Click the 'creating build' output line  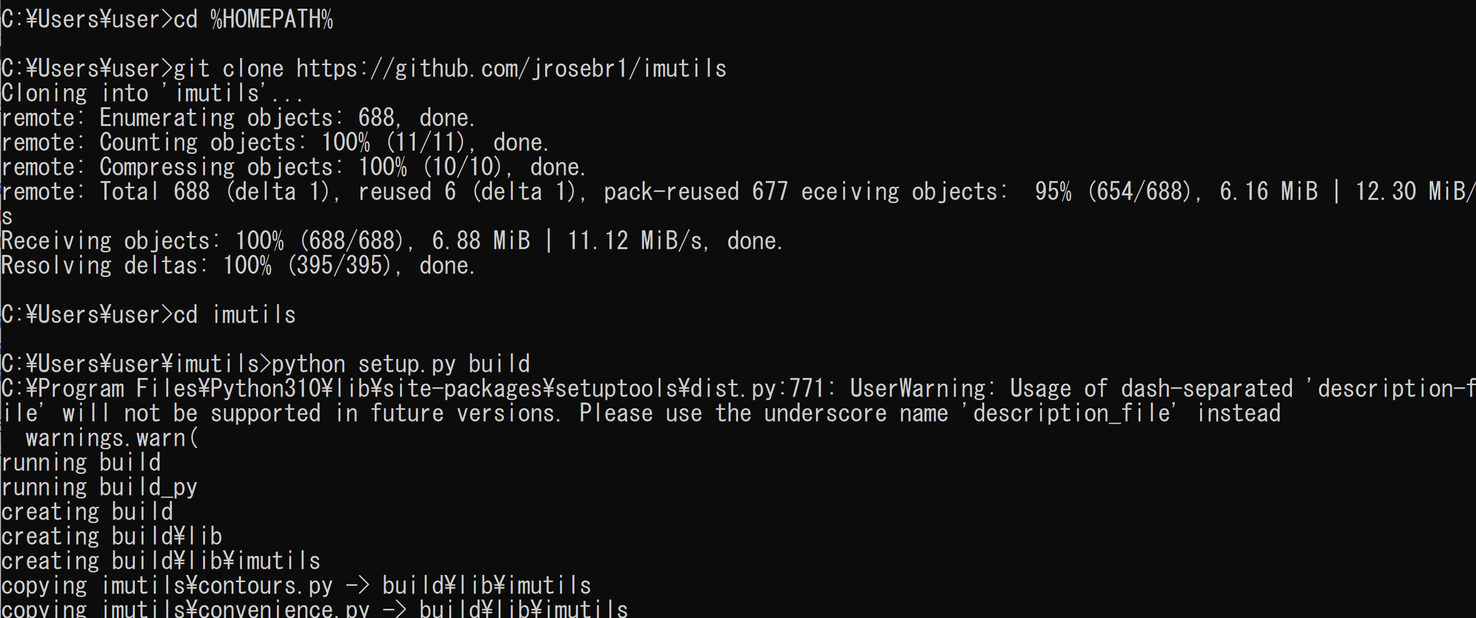pos(87,512)
